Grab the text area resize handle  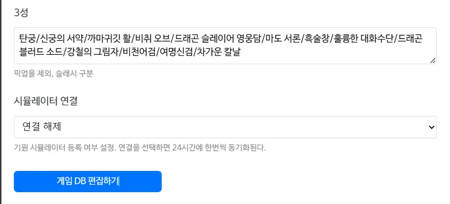pos(433,60)
